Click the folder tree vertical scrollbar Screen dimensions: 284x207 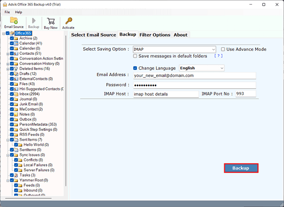[x=66, y=111]
